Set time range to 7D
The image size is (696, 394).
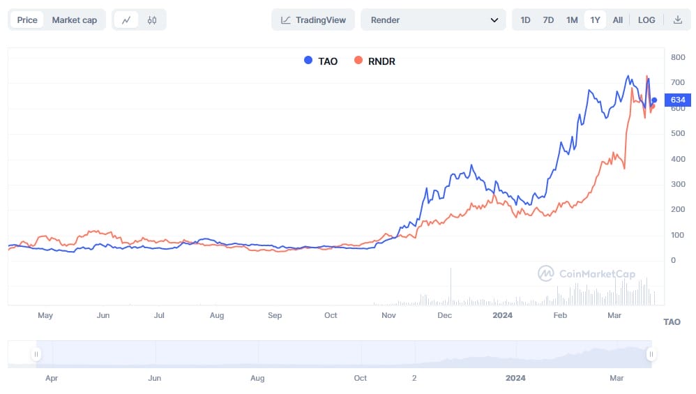point(548,20)
